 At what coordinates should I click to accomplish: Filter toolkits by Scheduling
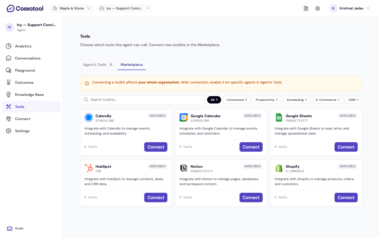(297, 100)
